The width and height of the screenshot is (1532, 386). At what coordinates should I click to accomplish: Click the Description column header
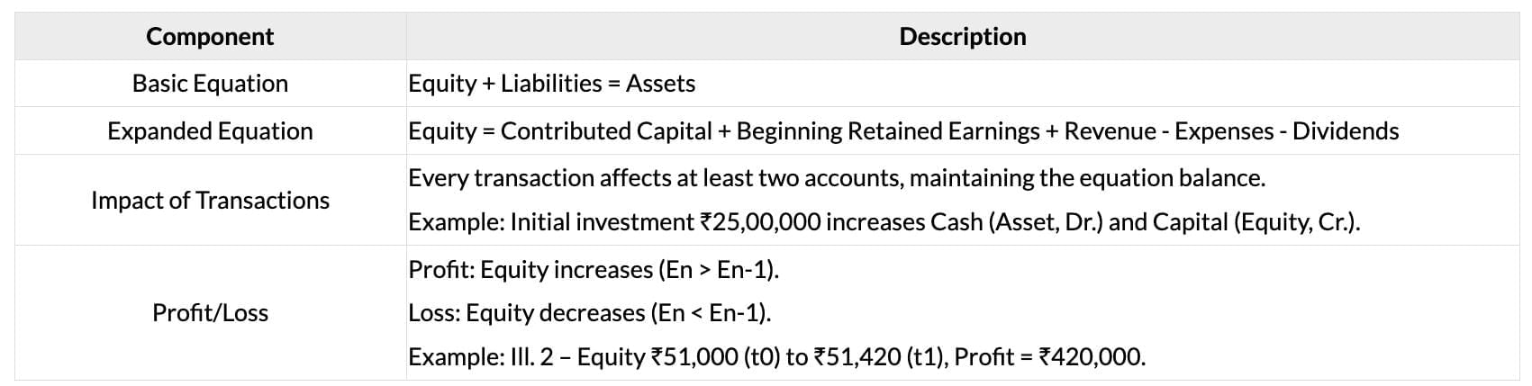tap(962, 37)
